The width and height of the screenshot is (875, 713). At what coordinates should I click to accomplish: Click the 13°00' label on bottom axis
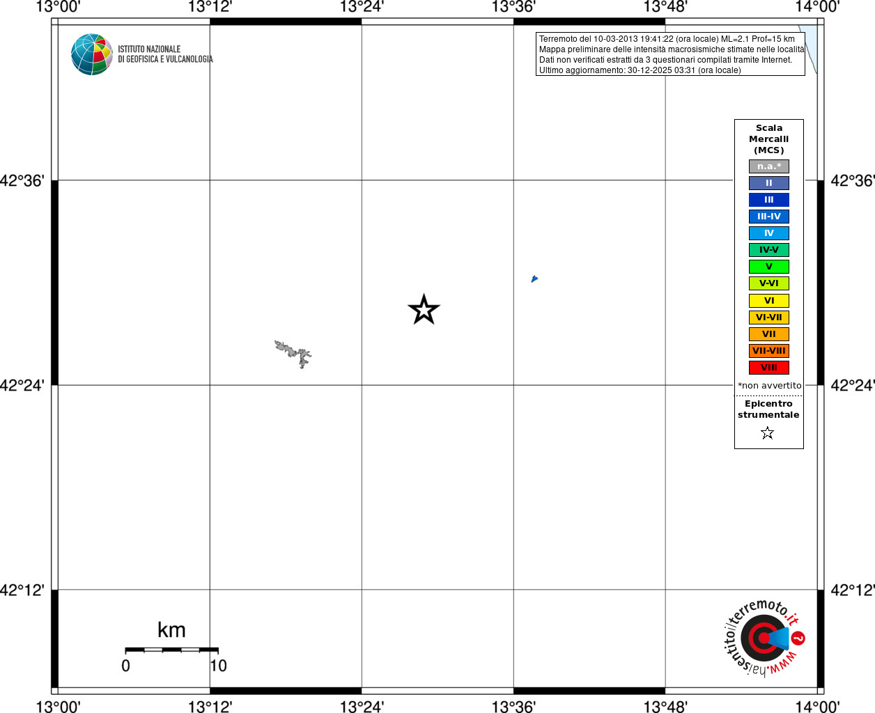[x=58, y=707]
